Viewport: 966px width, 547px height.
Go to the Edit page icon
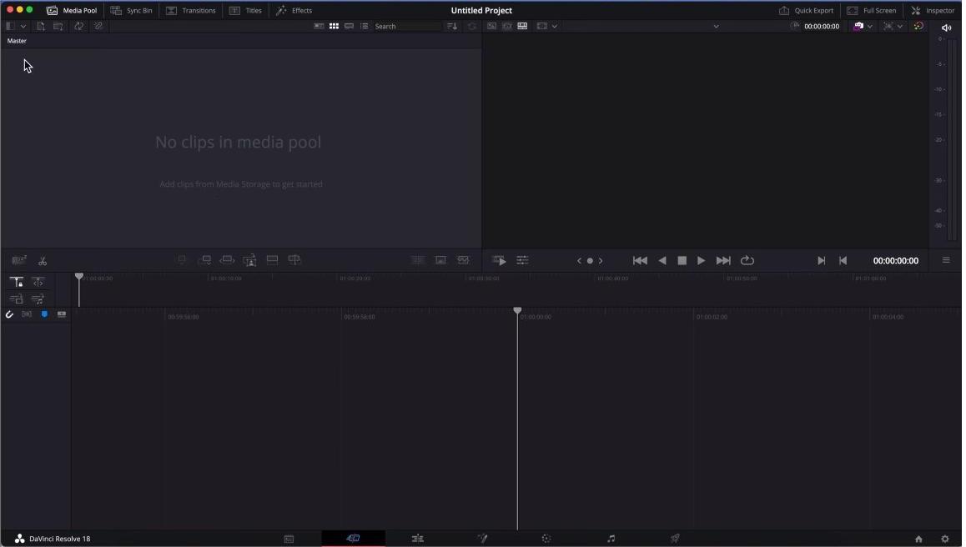tap(418, 539)
